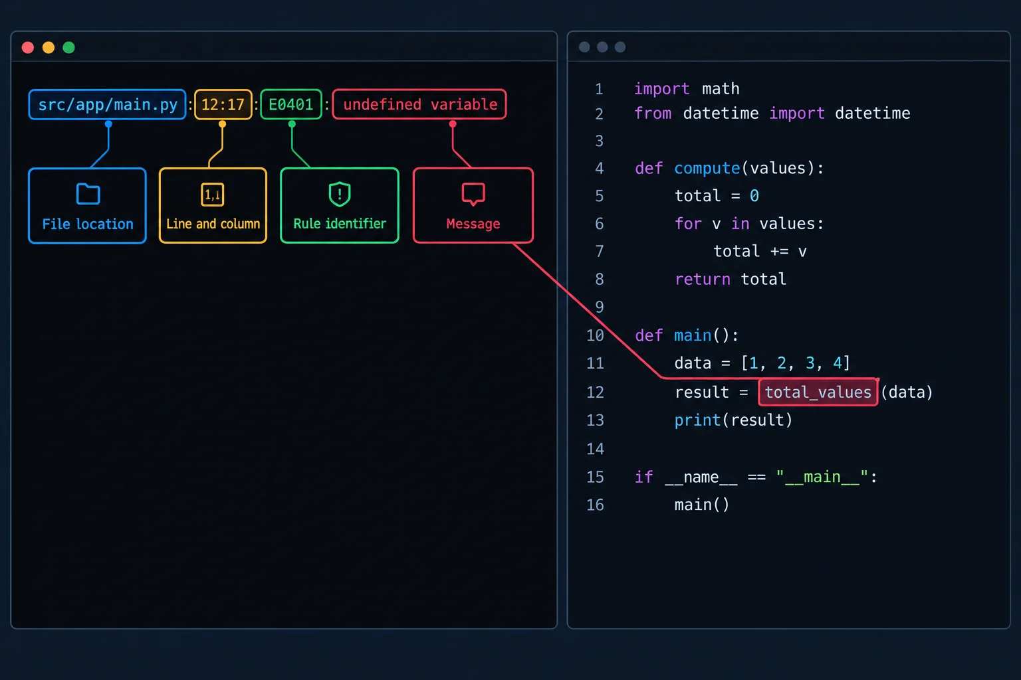Click the line-column icon above 'Line and column'

(x=213, y=195)
